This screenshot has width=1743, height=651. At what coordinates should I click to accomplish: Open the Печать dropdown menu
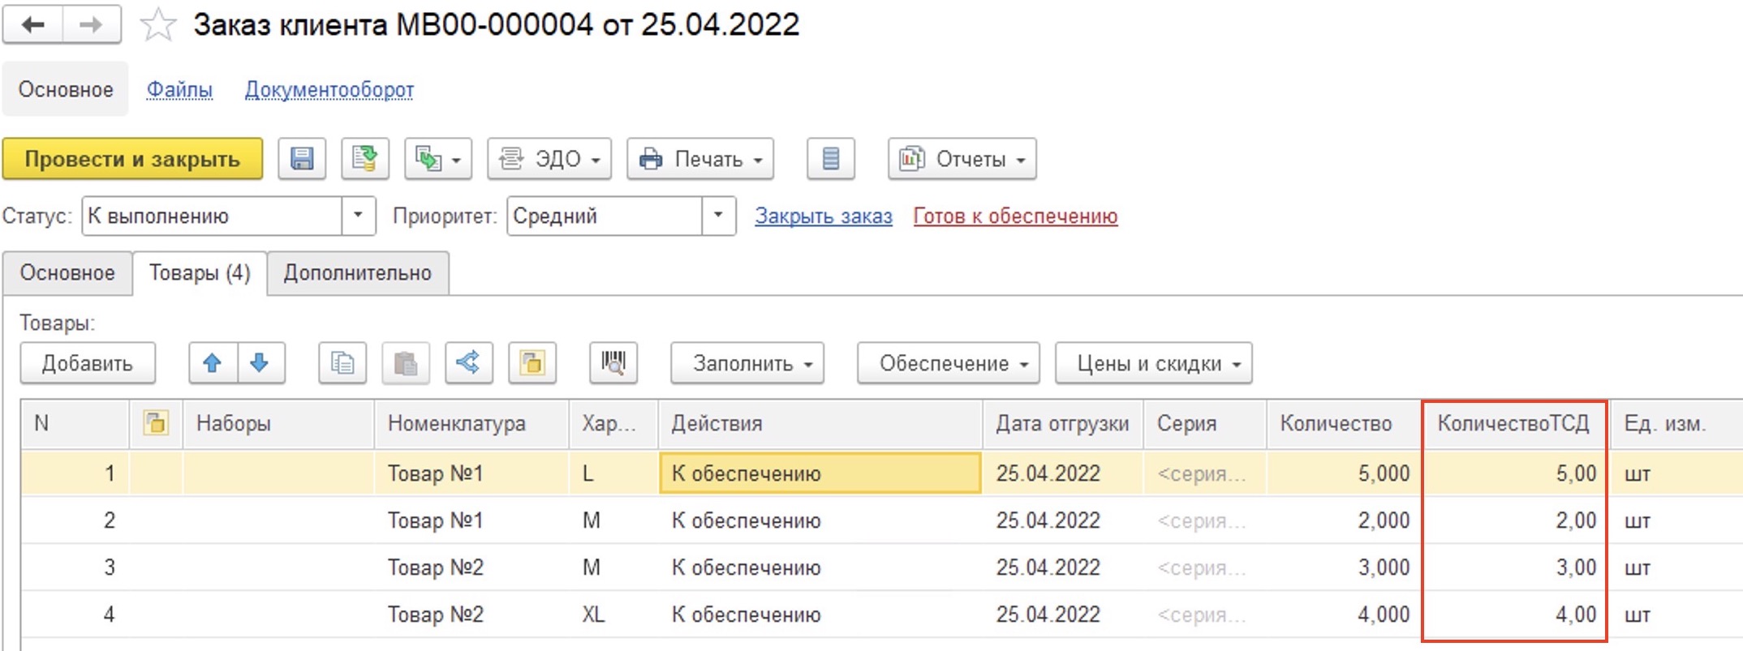pyautogui.click(x=700, y=159)
